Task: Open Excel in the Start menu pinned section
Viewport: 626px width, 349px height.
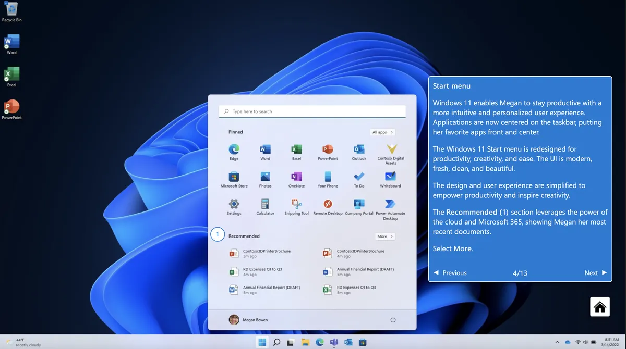Action: 296,152
